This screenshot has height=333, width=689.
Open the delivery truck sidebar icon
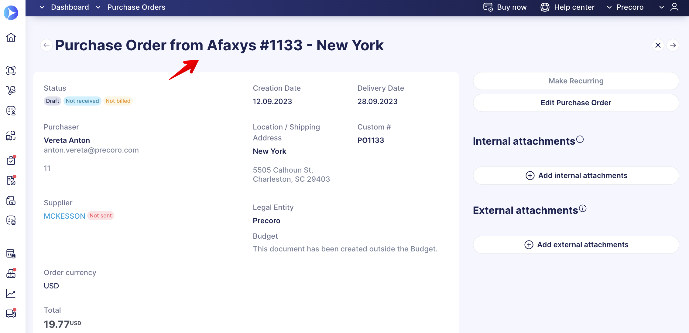[x=11, y=313]
